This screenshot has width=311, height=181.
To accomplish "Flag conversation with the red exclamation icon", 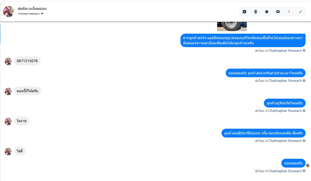I will point(289,12).
